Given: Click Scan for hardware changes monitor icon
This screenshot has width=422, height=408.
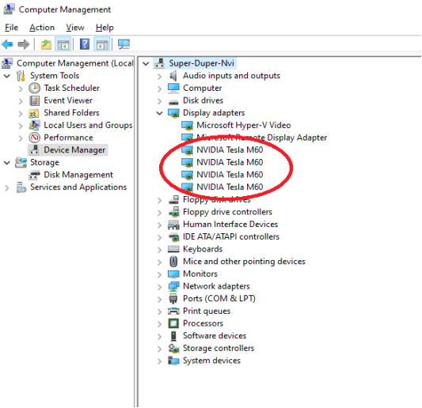Looking at the screenshot, I should (x=124, y=44).
